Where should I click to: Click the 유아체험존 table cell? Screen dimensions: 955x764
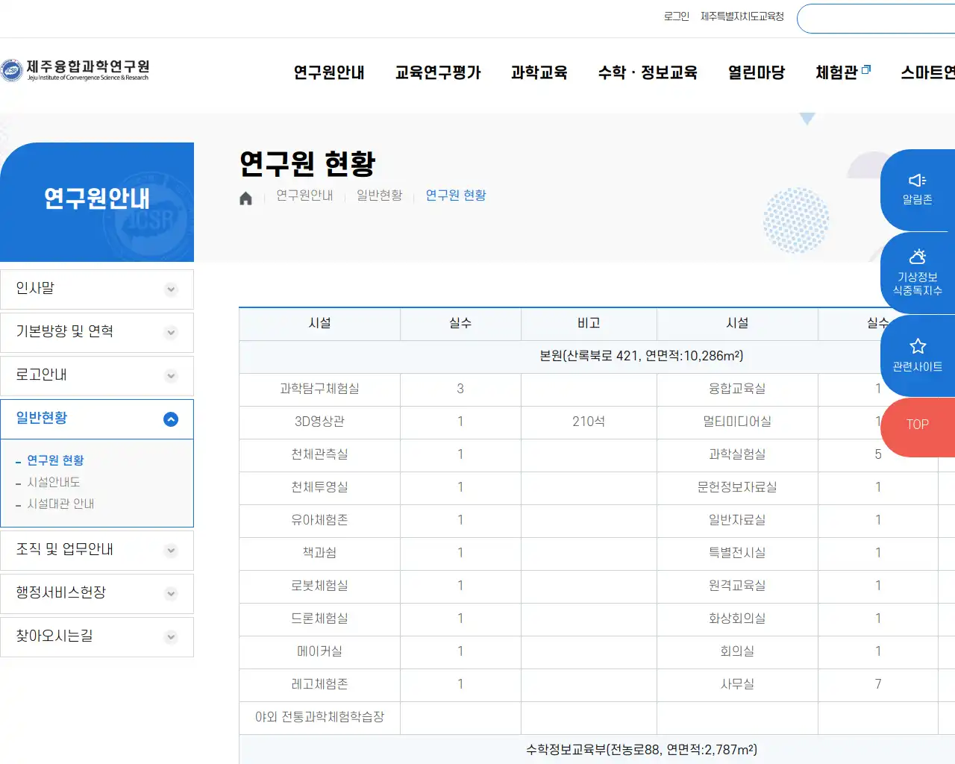point(319,520)
